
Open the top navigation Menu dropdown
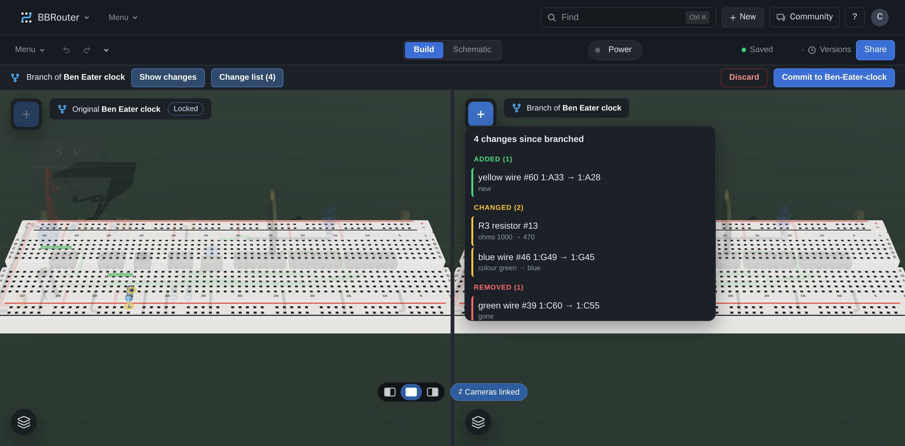pyautogui.click(x=123, y=17)
